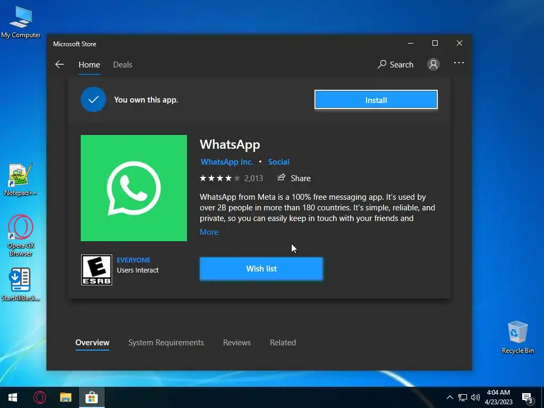Screen dimensions: 544x408
Task: Open the WhatsApp Inc. publisher link
Action: [x=227, y=162]
